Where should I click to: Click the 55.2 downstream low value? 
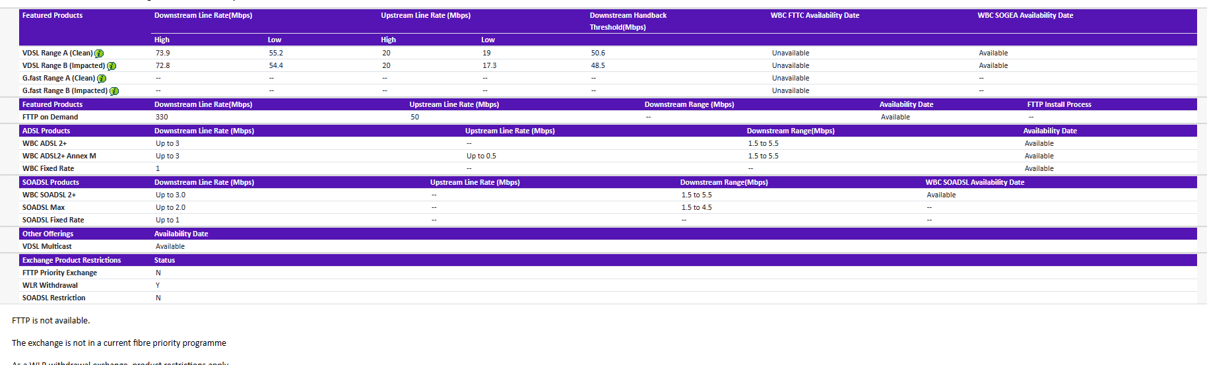point(276,53)
